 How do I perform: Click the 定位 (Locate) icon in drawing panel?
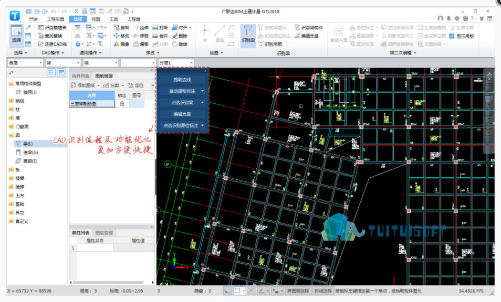point(131,85)
